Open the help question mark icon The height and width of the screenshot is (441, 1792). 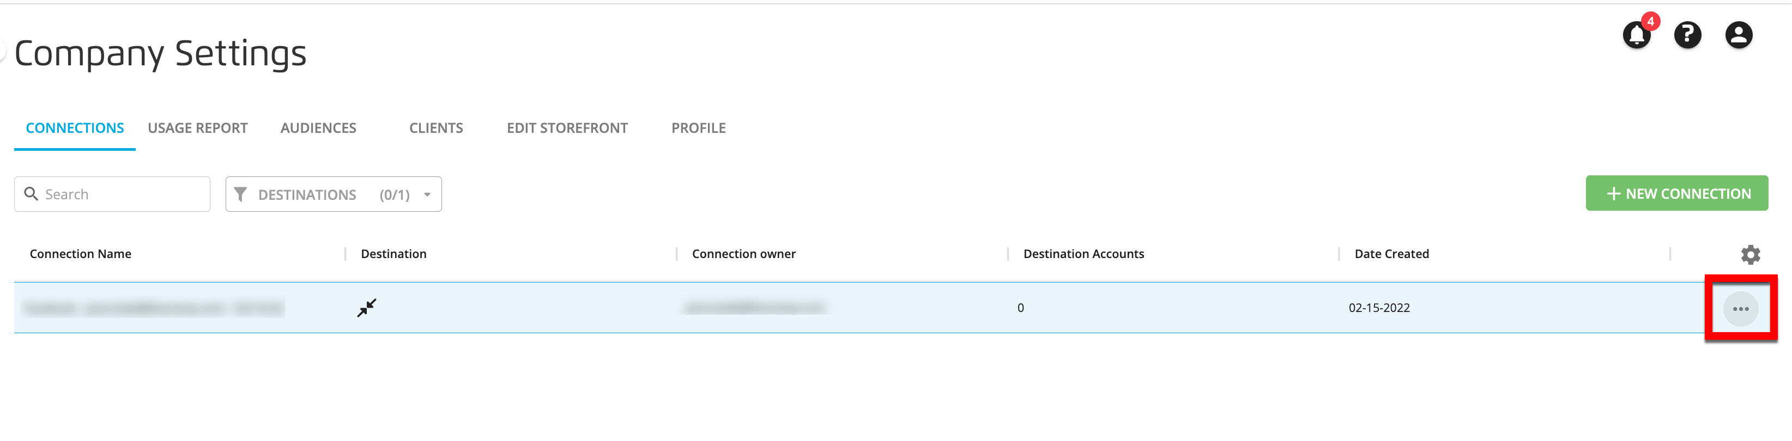point(1687,35)
